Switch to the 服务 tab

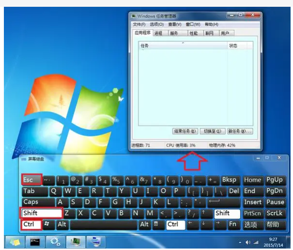[x=178, y=33]
